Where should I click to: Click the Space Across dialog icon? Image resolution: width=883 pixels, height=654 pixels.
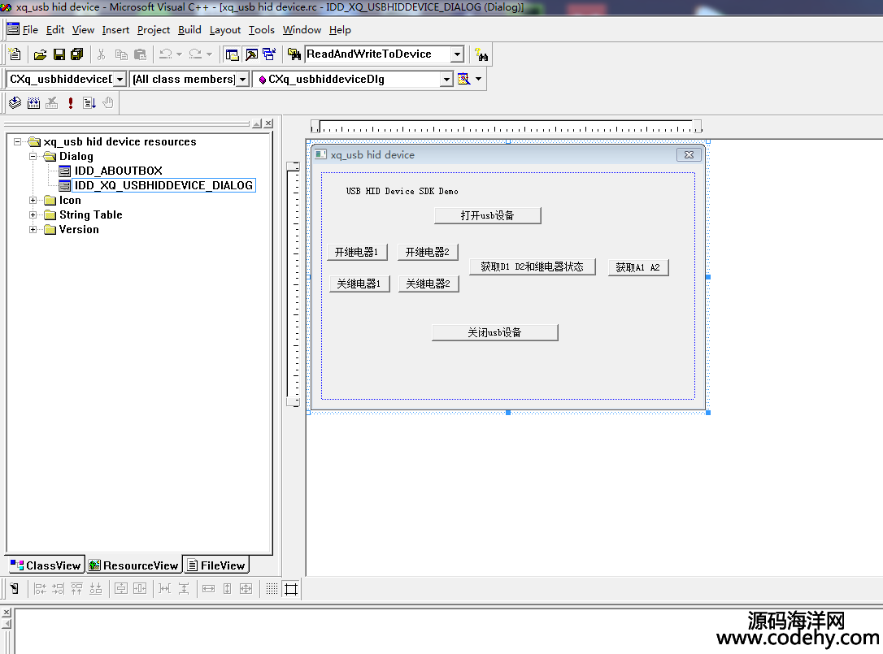[164, 589]
